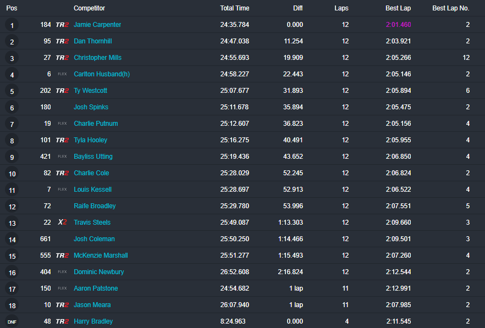Select the position 13 circle badge
485x328 pixels.
[12, 223]
